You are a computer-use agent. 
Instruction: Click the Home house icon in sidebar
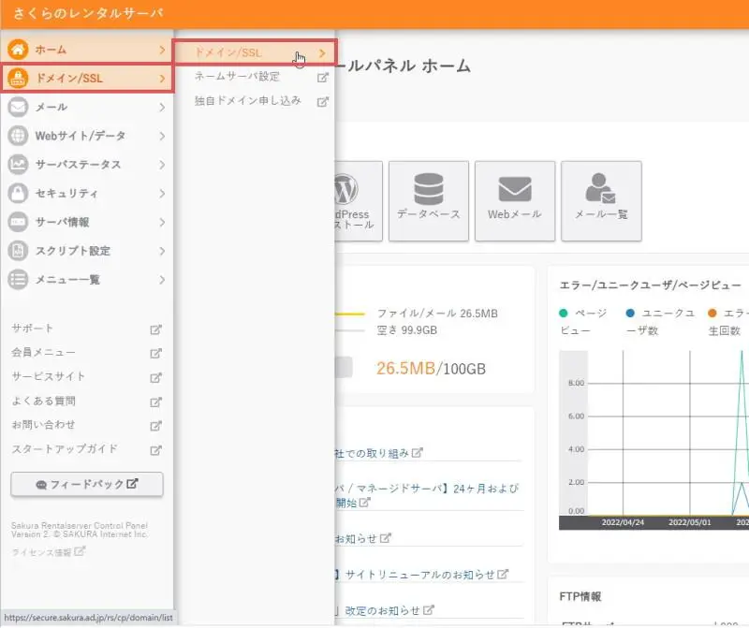pos(18,50)
